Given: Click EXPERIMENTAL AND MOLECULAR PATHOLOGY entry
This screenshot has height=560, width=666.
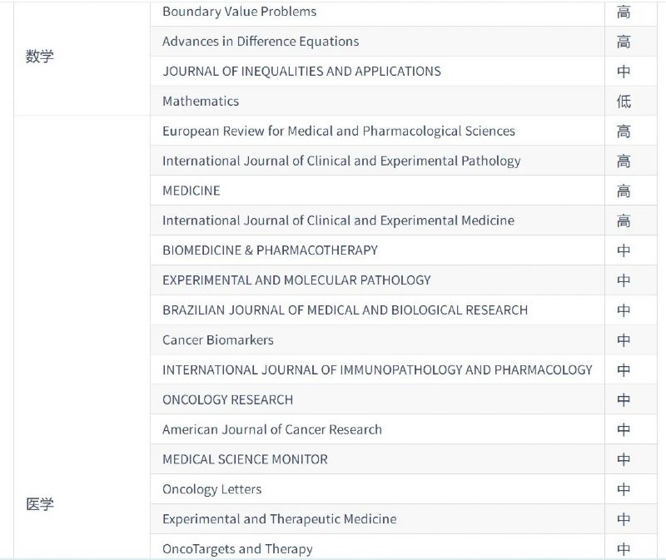Looking at the screenshot, I should pos(296,280).
